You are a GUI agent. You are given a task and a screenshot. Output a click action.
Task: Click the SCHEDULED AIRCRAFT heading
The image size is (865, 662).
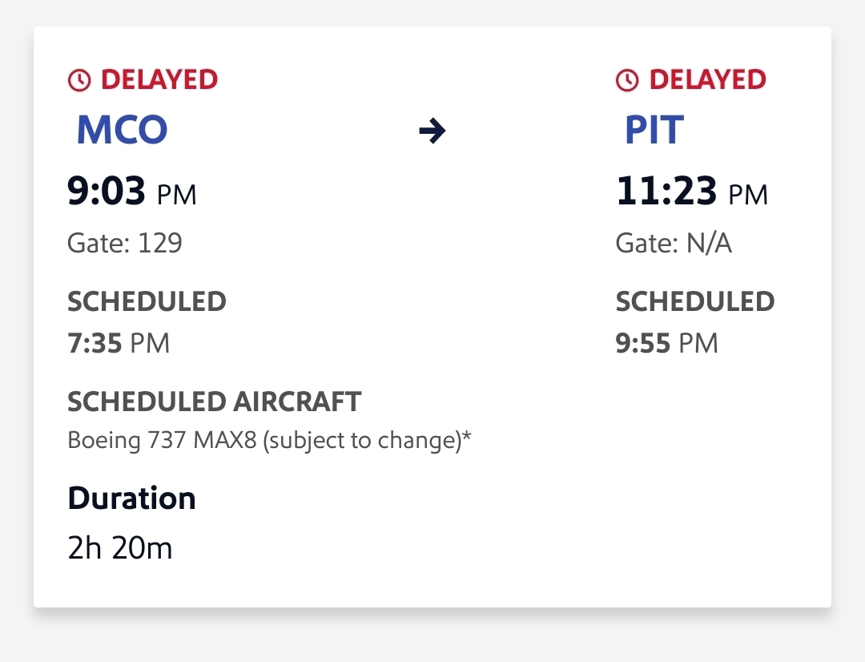click(214, 402)
